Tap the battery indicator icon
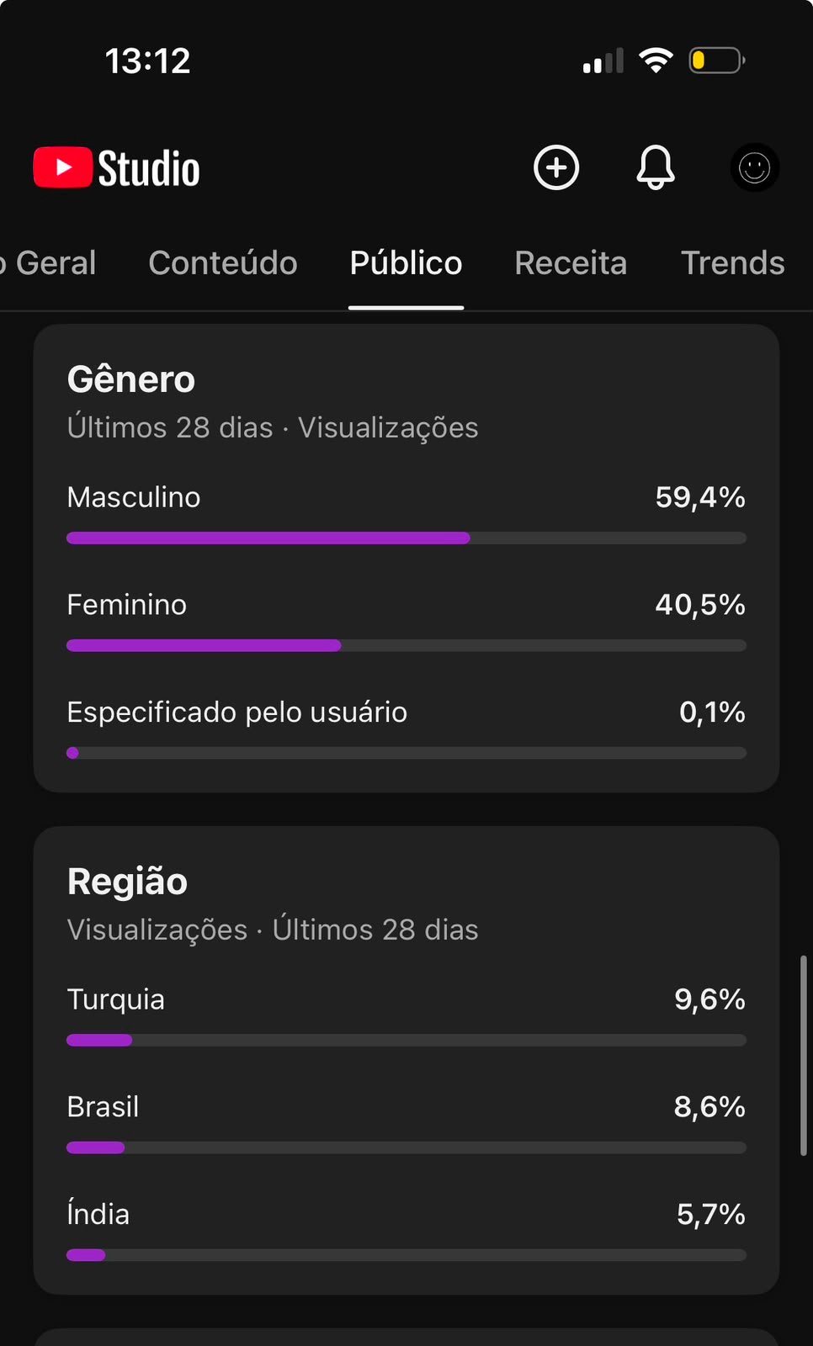This screenshot has height=1346, width=813. [717, 61]
